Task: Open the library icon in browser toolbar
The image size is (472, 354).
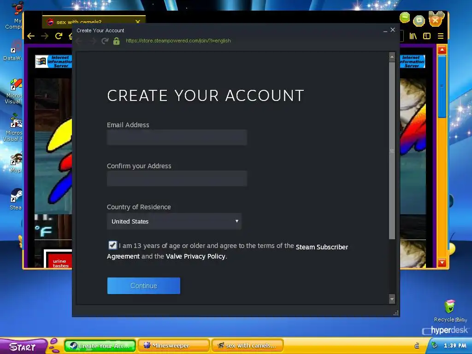Action: click(x=413, y=36)
